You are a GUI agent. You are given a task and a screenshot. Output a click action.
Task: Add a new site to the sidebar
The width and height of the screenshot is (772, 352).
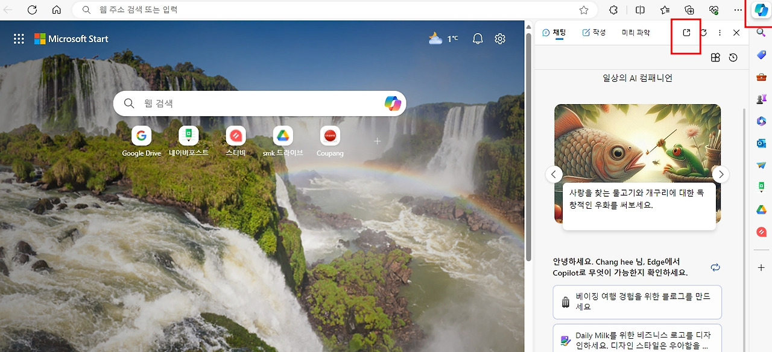[761, 268]
